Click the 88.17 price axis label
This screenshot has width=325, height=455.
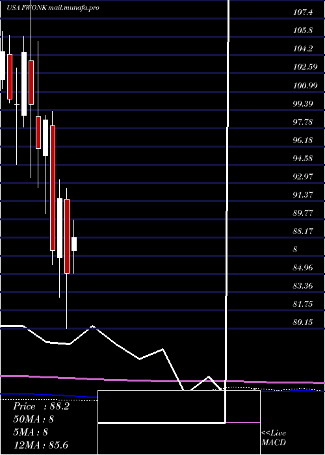pos(303,231)
